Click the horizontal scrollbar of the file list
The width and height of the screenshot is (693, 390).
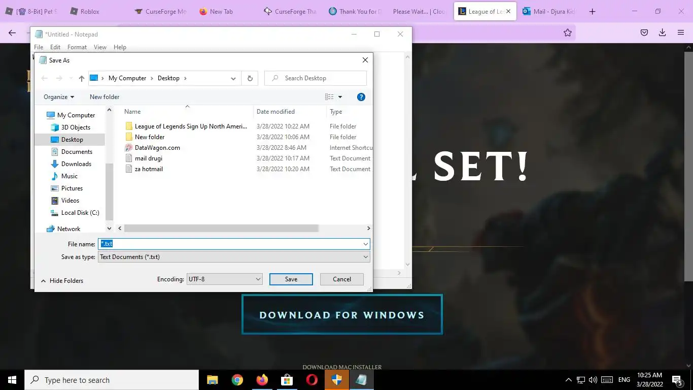[221, 229]
